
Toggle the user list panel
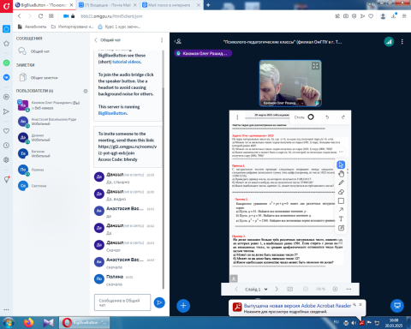178,42
